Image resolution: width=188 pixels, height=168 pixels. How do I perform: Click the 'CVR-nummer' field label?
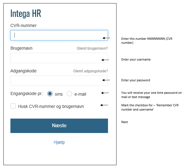[x=24, y=26]
